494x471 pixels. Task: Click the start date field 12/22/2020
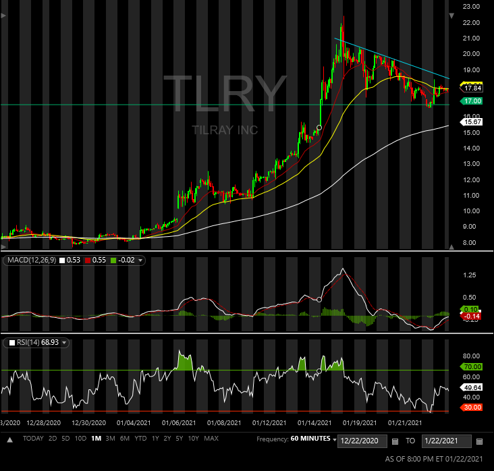pyautogui.click(x=362, y=441)
